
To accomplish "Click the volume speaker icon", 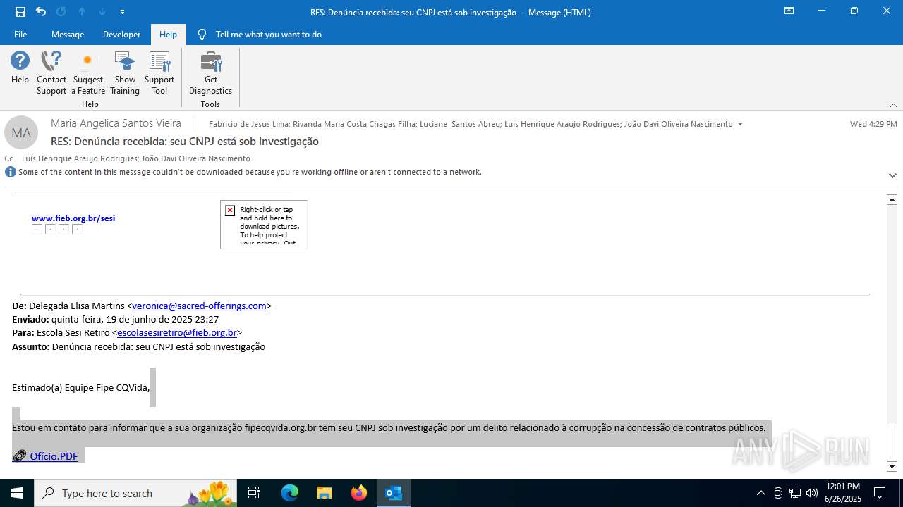I will pyautogui.click(x=812, y=493).
